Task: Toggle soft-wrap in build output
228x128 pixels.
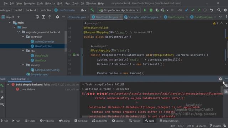Action: coord(226,86)
